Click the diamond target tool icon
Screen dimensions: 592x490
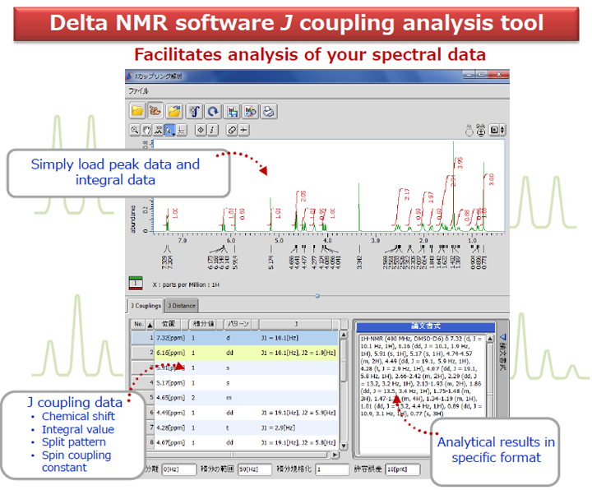[x=201, y=130]
